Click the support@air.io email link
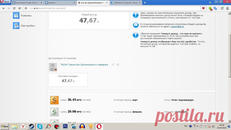This screenshot has height=130, width=231. tap(177, 27)
